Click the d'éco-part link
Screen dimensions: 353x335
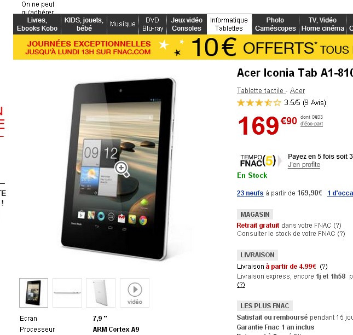[x=311, y=124]
